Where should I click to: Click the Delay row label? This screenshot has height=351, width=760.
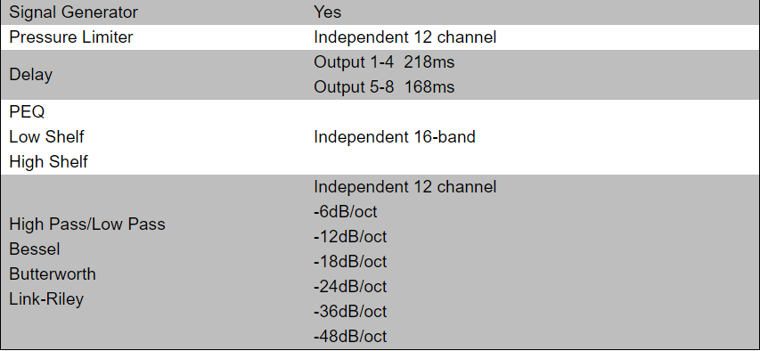[x=30, y=75]
